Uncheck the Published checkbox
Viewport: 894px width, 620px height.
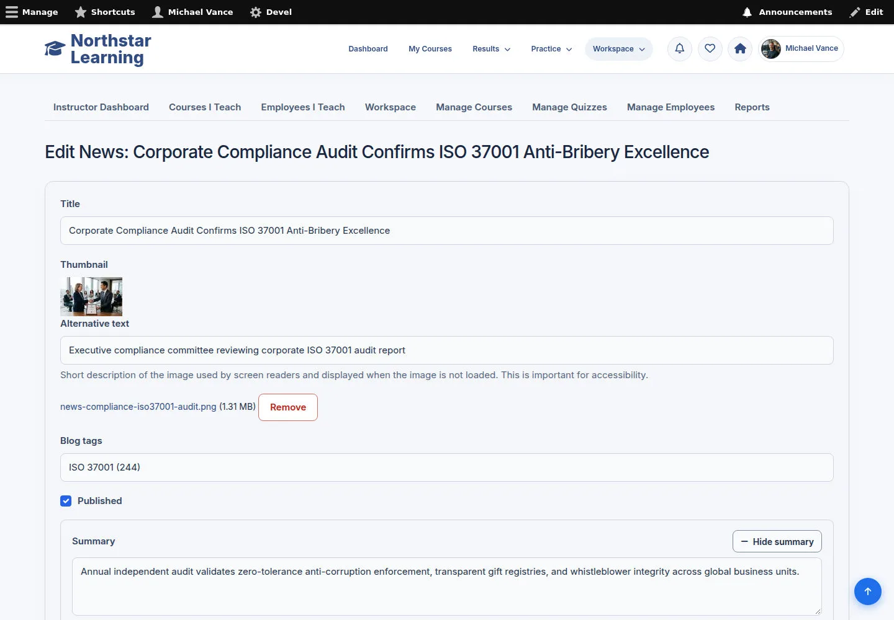click(66, 501)
